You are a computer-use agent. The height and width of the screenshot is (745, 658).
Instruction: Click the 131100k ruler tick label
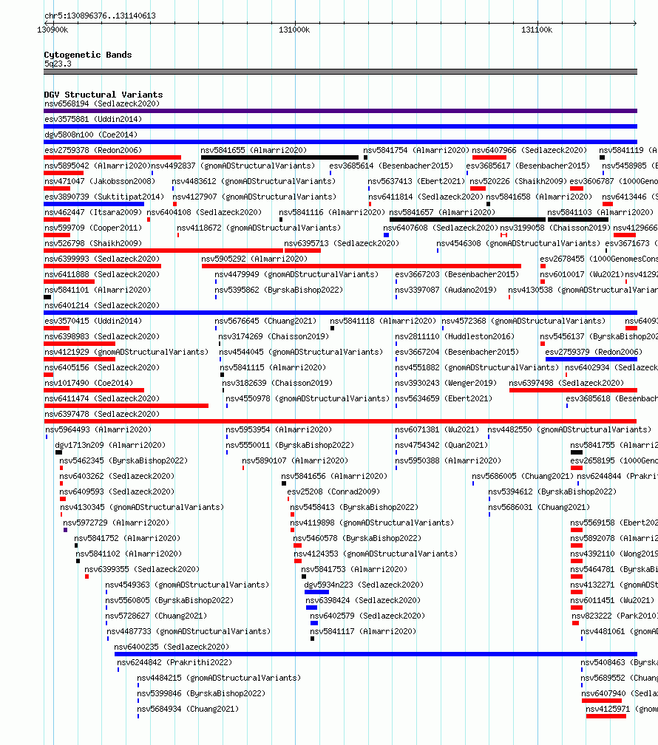point(537,30)
